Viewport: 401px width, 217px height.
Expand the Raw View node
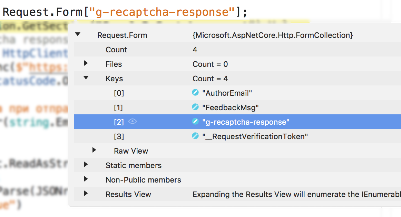click(94, 150)
